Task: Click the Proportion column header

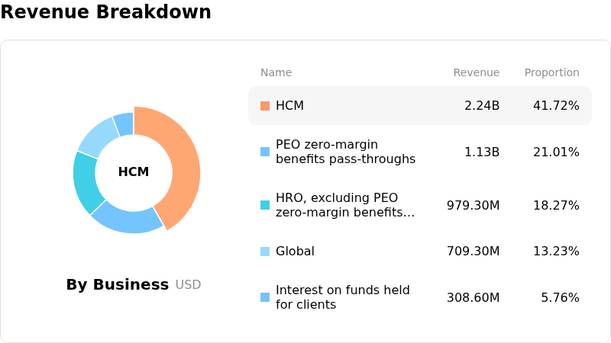Action: click(551, 72)
